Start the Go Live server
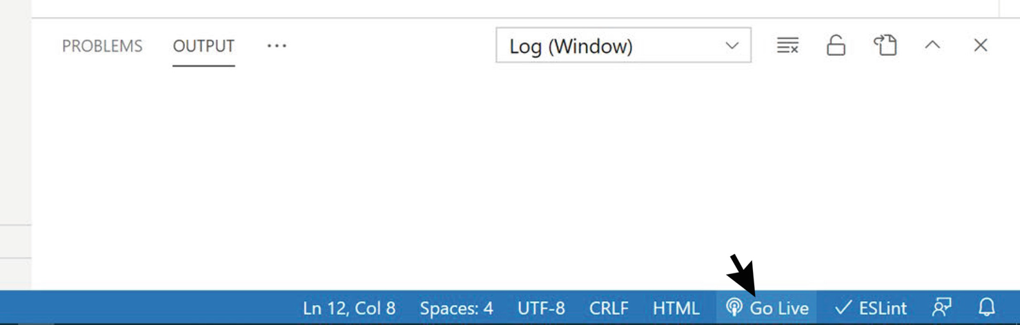This screenshot has height=325, width=1020. tap(767, 308)
